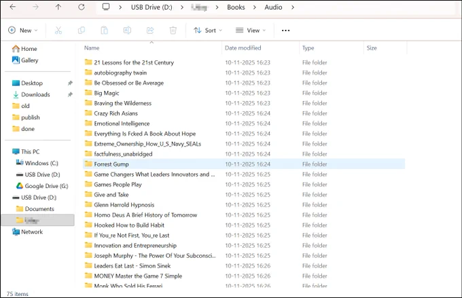Select the Forrest Gump folder row
The width and height of the screenshot is (462, 298).
click(244, 164)
